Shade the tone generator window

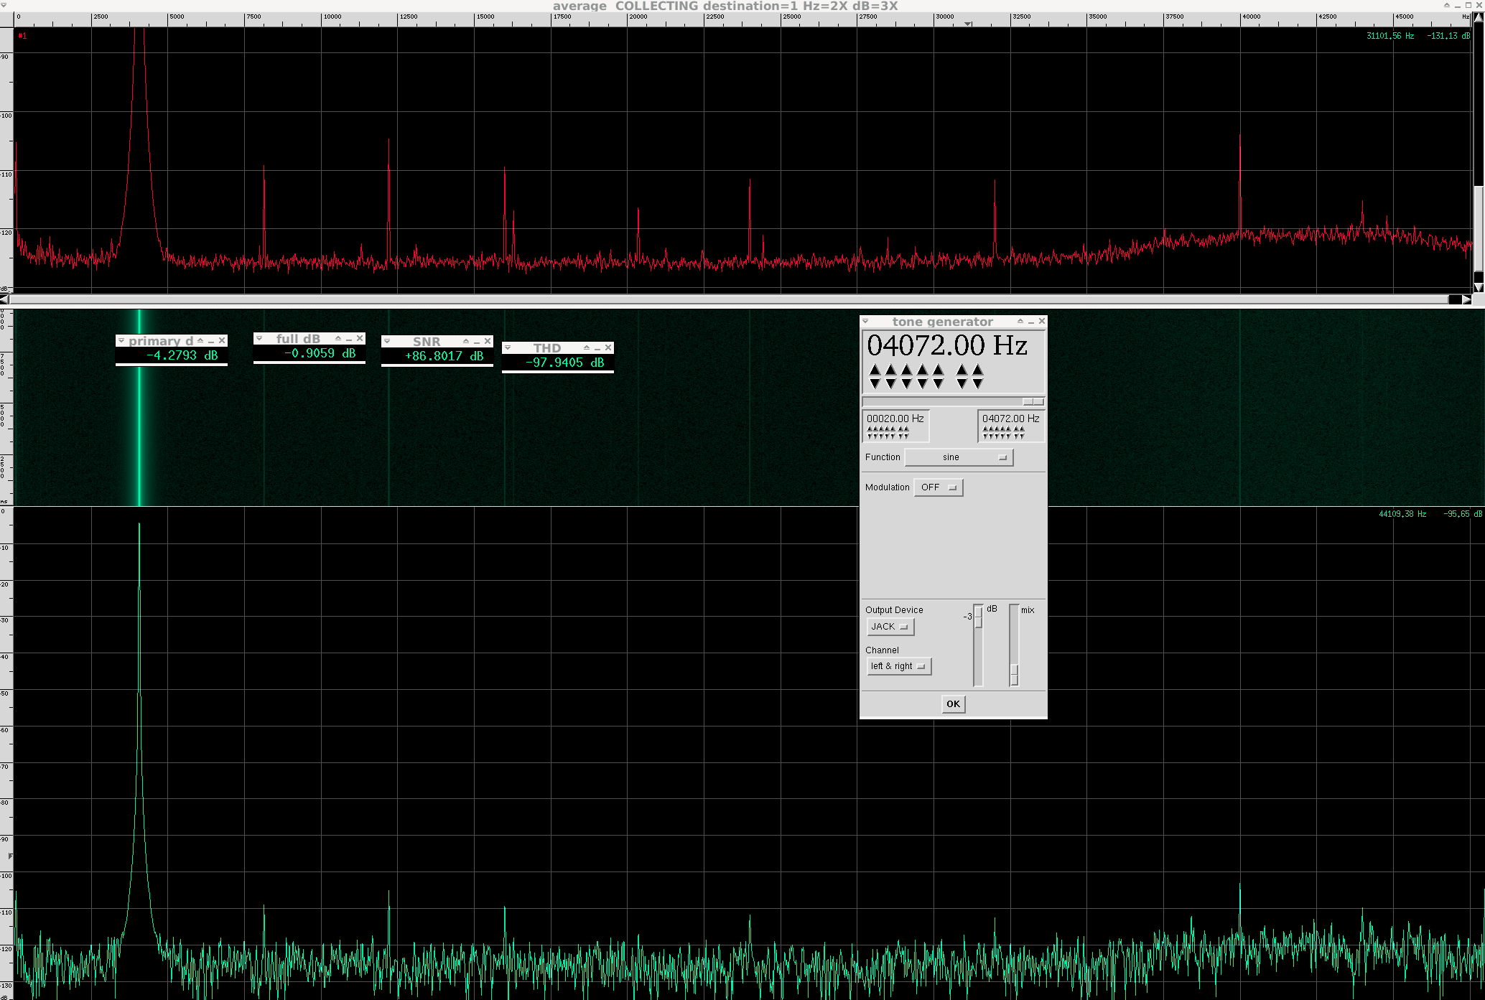[1020, 322]
